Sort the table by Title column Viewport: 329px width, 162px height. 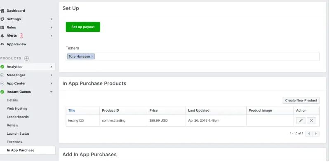pos(72,110)
